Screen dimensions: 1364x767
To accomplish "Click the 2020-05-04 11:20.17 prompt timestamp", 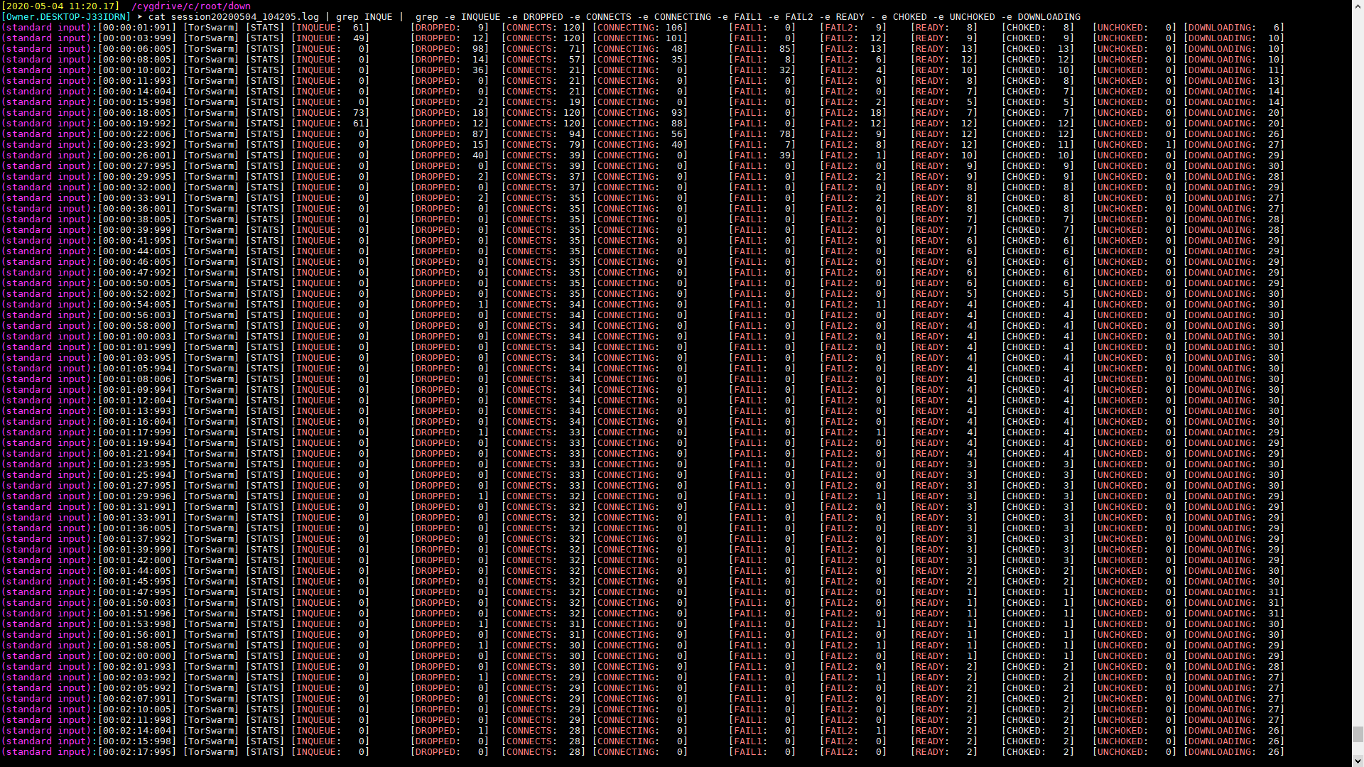I will (60, 6).
